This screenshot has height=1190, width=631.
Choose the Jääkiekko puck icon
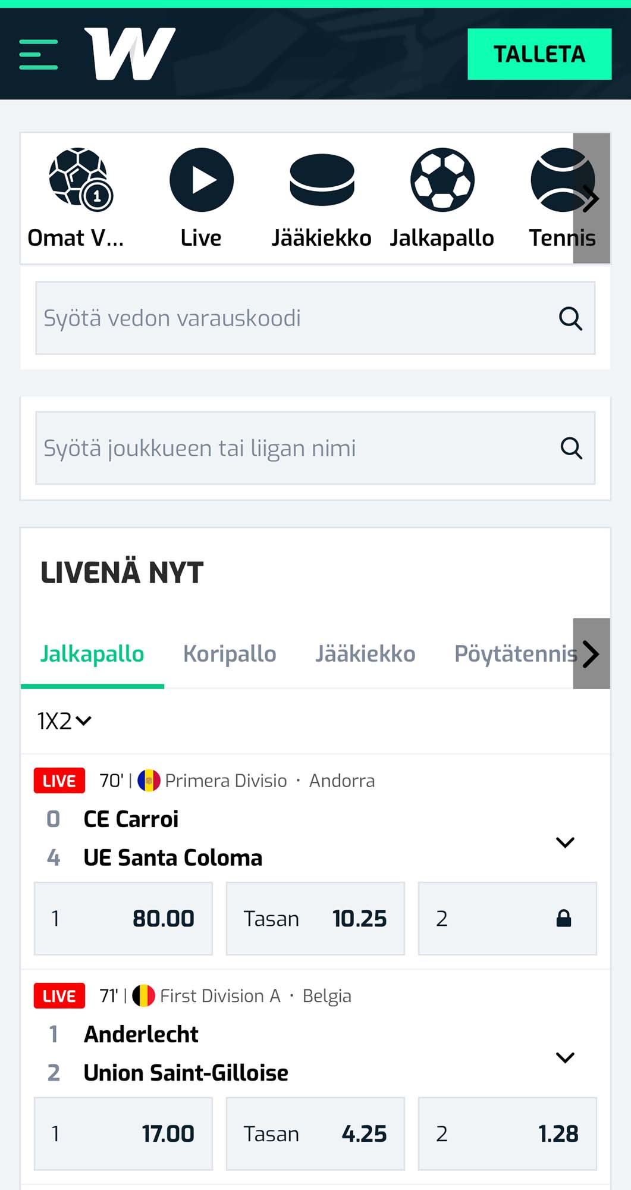(x=322, y=180)
